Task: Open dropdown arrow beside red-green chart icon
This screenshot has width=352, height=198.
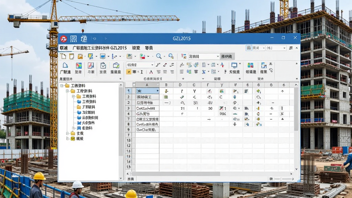Action: tap(148, 56)
